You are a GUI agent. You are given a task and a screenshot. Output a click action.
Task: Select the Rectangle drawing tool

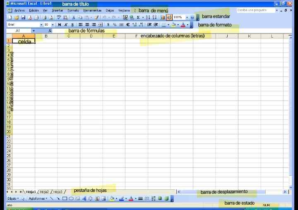click(65, 198)
